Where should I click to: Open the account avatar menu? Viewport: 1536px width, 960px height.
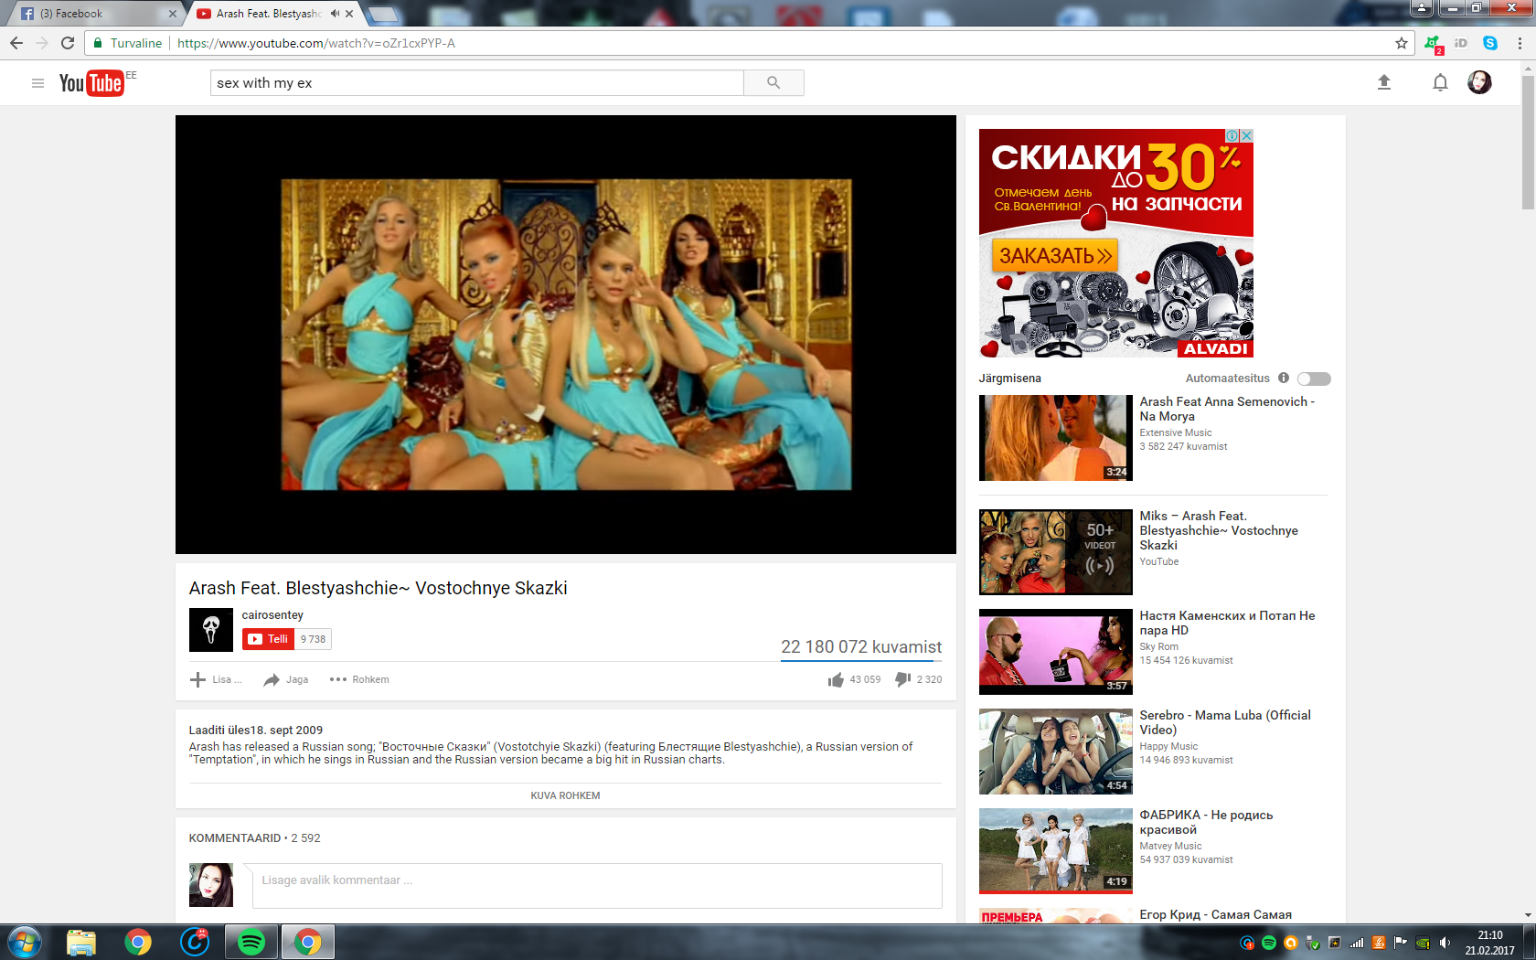click(x=1479, y=83)
